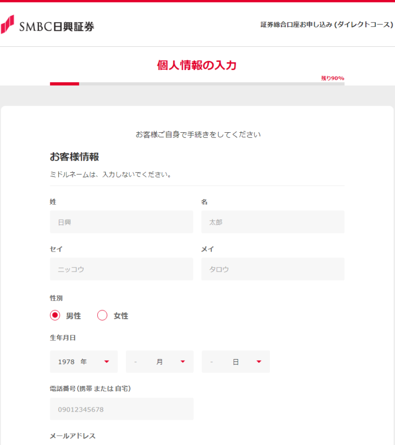
Task: Click the 個人情報の入力 page title
Action: (x=197, y=65)
